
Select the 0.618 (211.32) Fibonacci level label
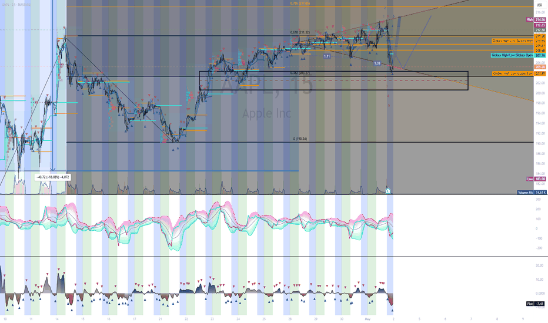pyautogui.click(x=300, y=32)
